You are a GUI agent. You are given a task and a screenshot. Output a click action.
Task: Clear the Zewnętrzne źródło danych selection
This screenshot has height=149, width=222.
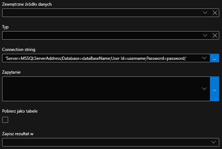pos(215,13)
